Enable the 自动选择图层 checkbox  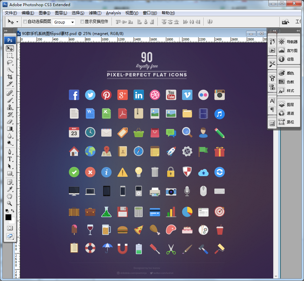(25, 22)
